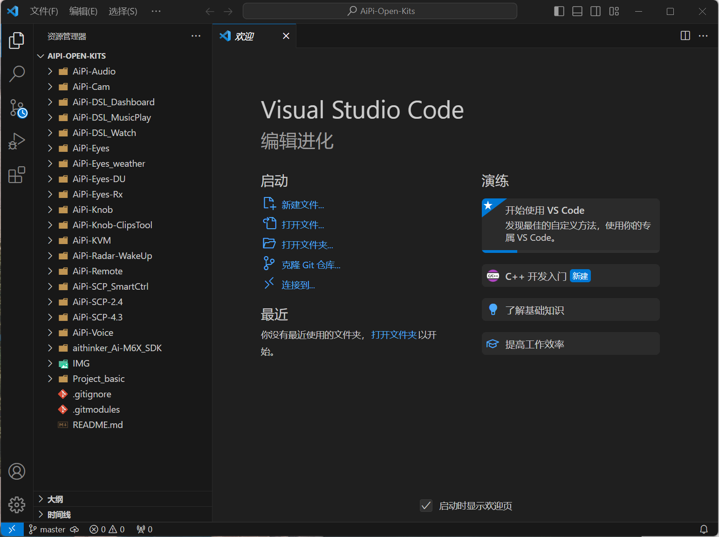Click the remote connection status bar icon
719x537 pixels.
point(12,529)
